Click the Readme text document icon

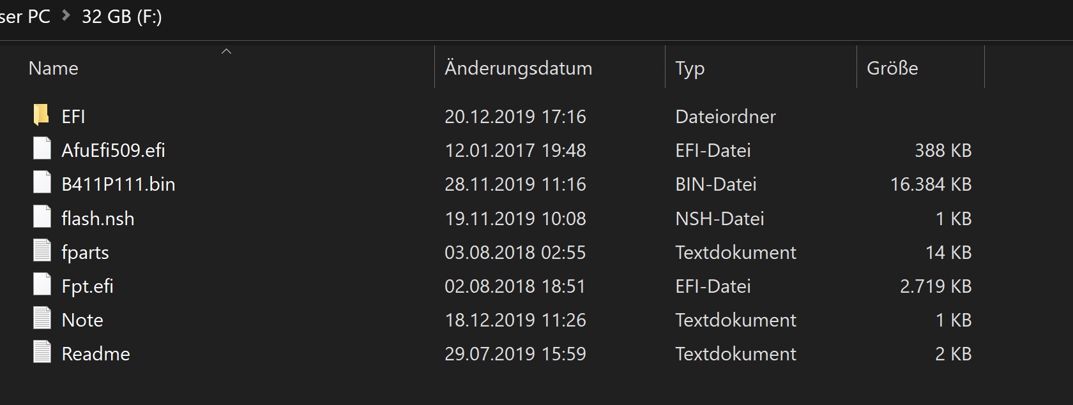click(x=42, y=353)
